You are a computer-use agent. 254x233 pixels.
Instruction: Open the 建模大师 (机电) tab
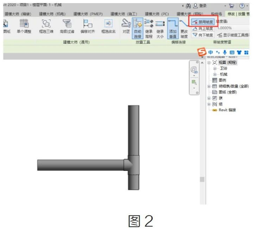click(52, 14)
